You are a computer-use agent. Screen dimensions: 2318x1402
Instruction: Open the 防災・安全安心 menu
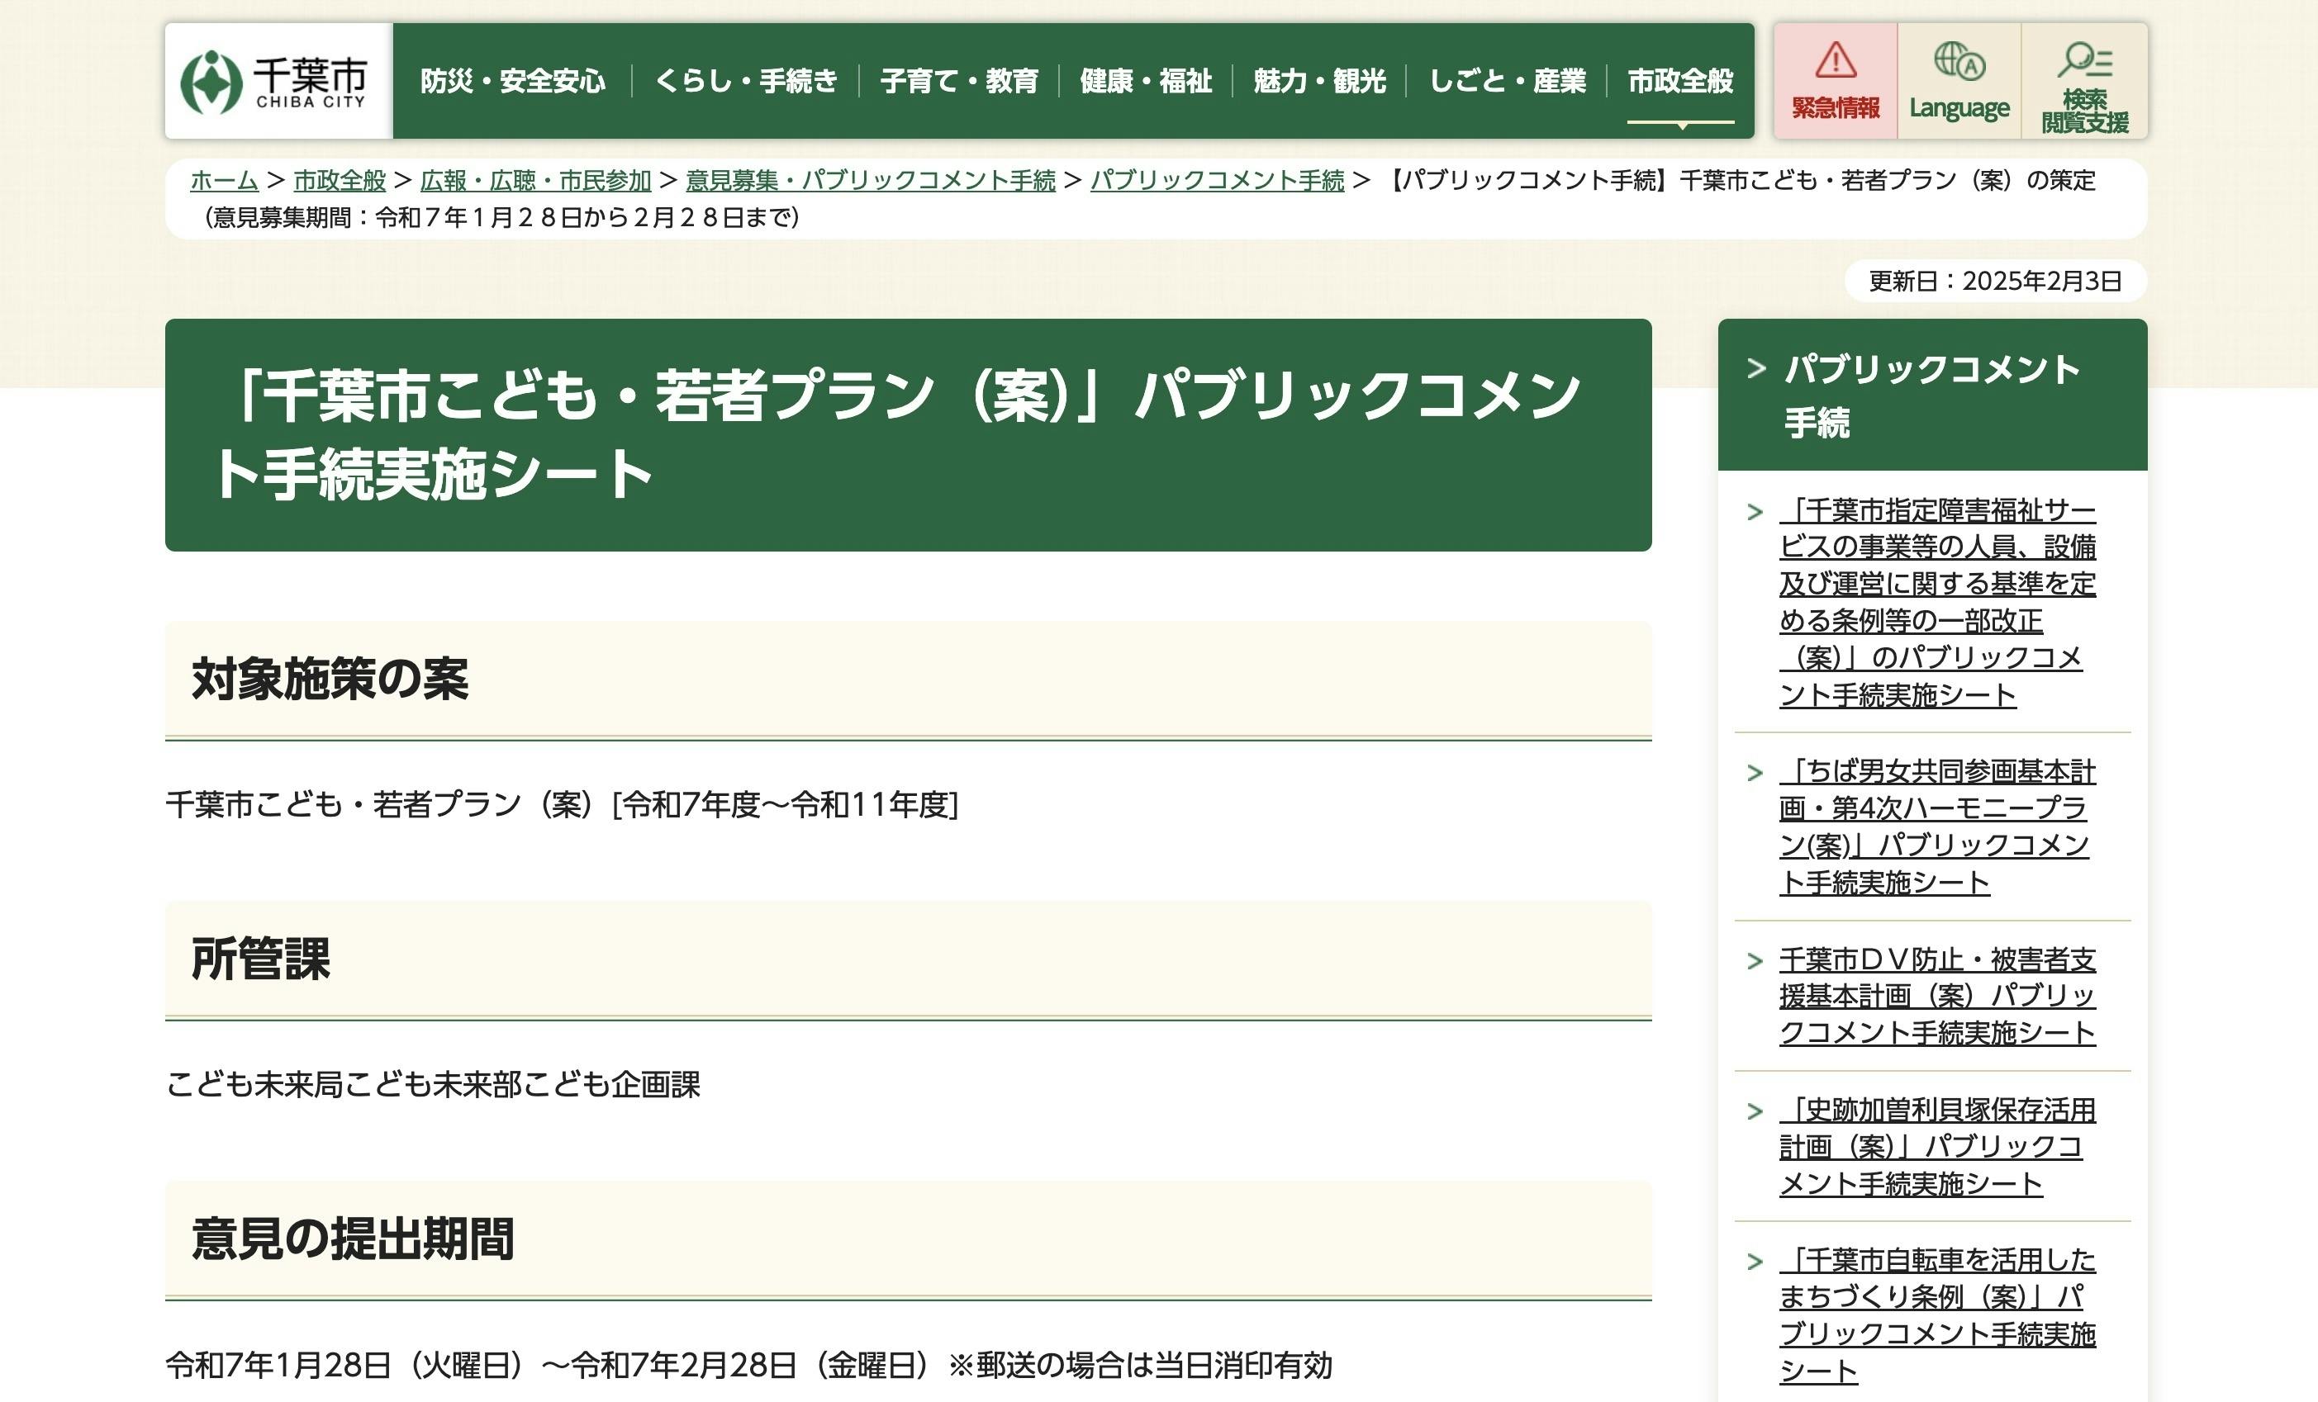click(513, 82)
